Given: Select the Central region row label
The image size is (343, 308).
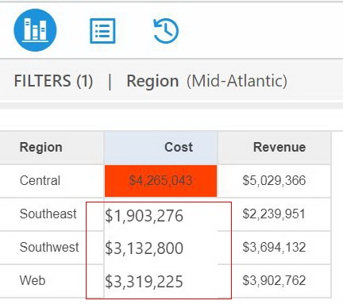Looking at the screenshot, I should 40,180.
